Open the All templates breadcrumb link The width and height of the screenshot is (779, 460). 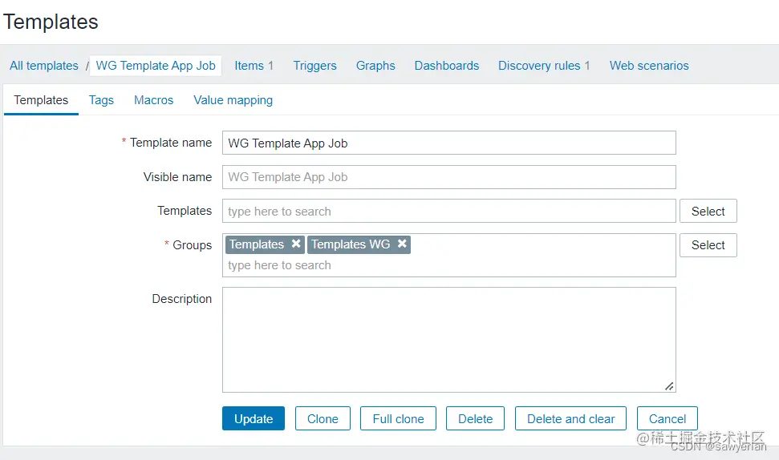[x=43, y=66]
